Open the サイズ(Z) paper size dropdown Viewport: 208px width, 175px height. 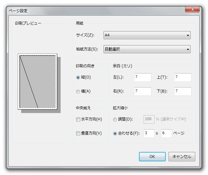(x=147, y=35)
